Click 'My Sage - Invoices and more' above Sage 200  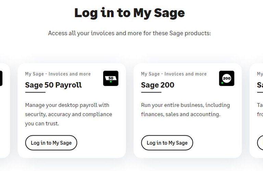click(174, 74)
